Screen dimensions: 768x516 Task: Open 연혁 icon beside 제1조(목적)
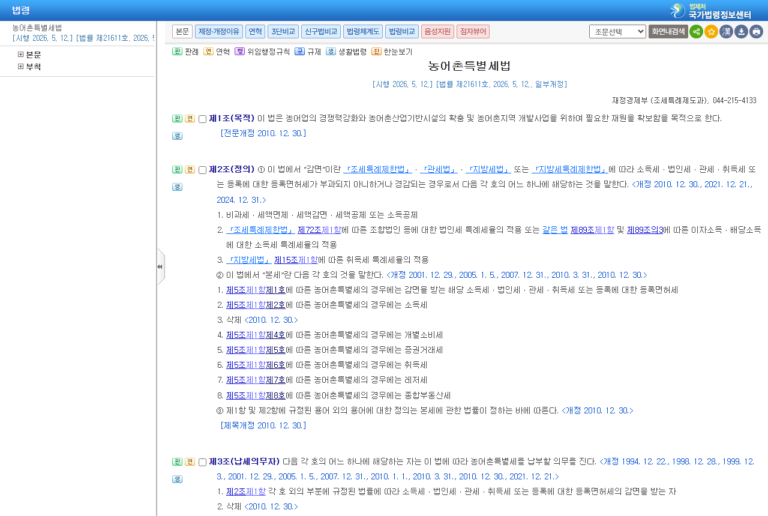190,118
